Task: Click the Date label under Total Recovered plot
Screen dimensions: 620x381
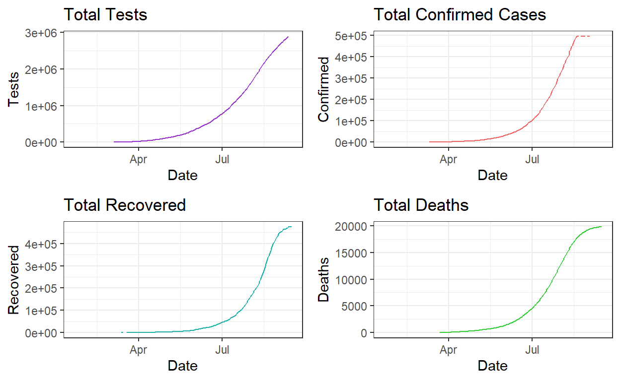Action: pos(182,366)
